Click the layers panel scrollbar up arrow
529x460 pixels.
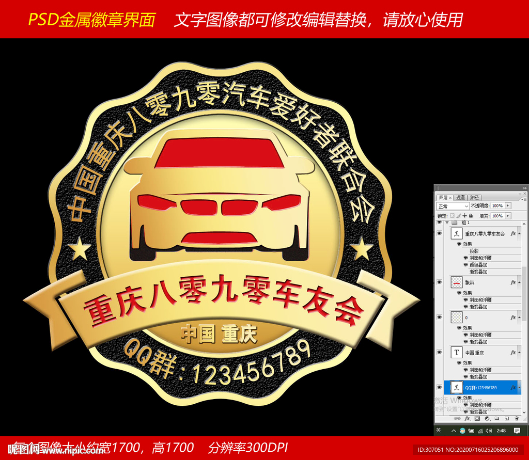pos(524,224)
